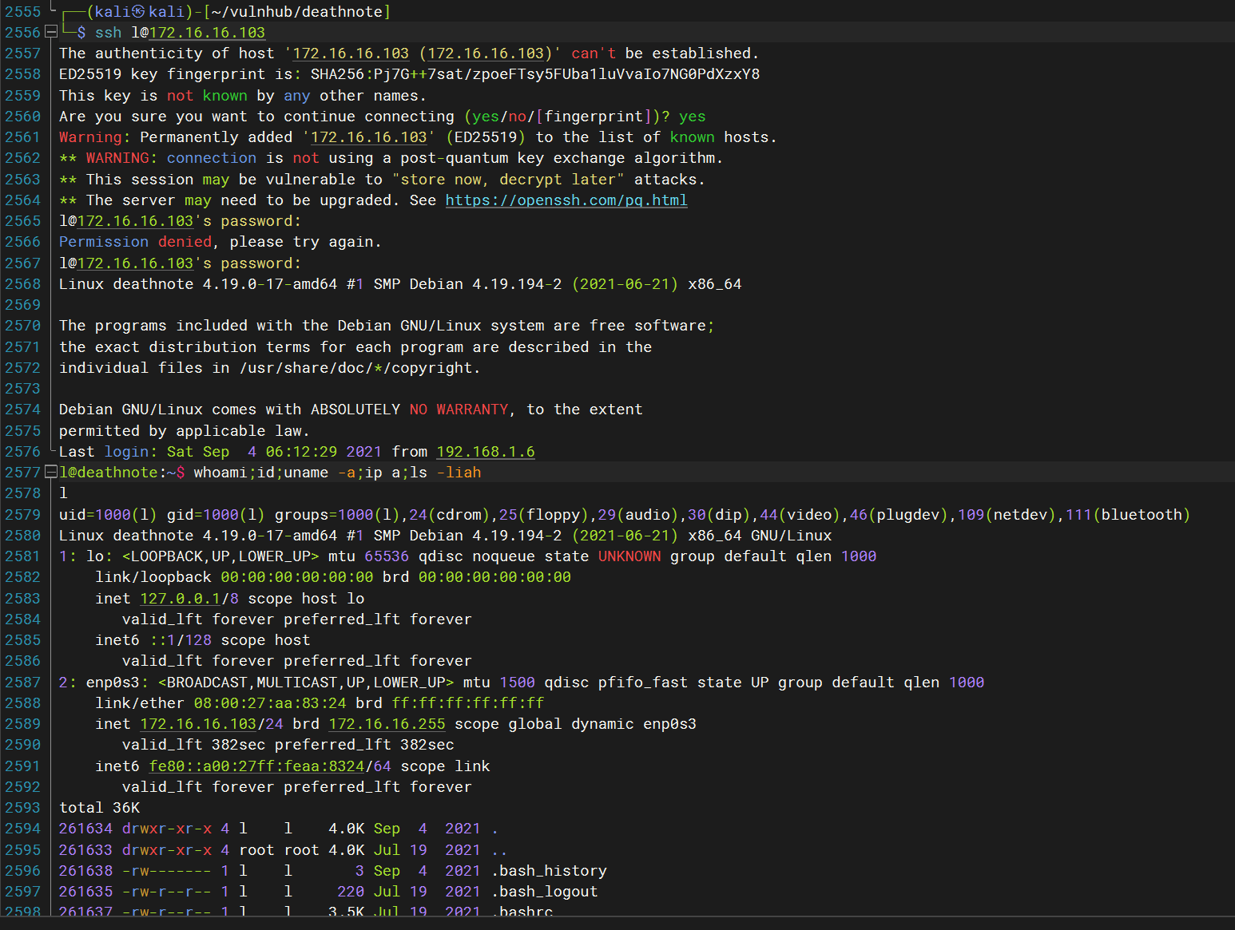Image resolution: width=1235 pixels, height=930 pixels.
Task: Click the Kali symbol in the shell prompt
Action: (138, 12)
